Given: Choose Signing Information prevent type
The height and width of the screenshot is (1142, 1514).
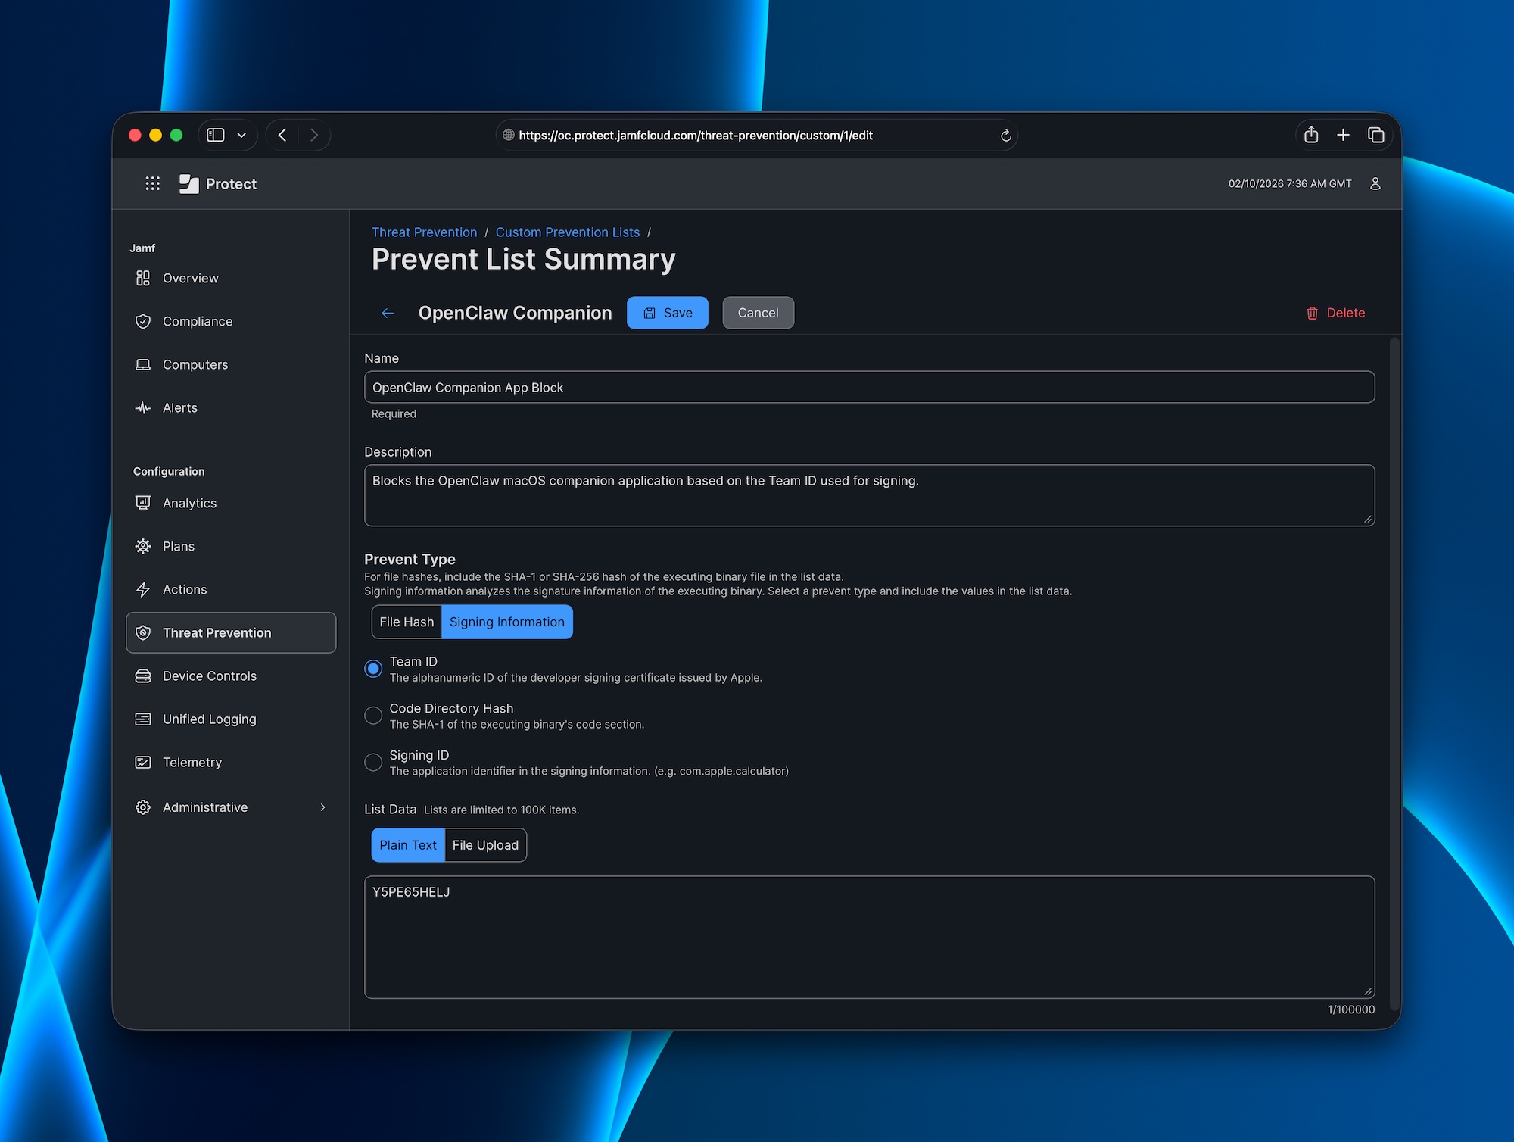Looking at the screenshot, I should pyautogui.click(x=507, y=622).
